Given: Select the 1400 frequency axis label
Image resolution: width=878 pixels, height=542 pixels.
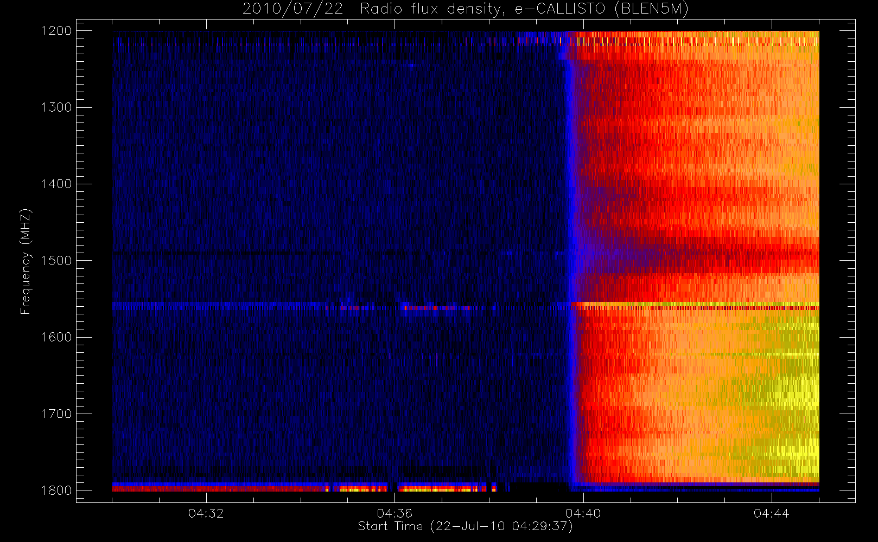Looking at the screenshot, I should [x=56, y=184].
